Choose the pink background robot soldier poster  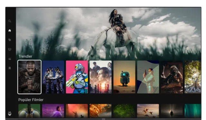[77, 77]
